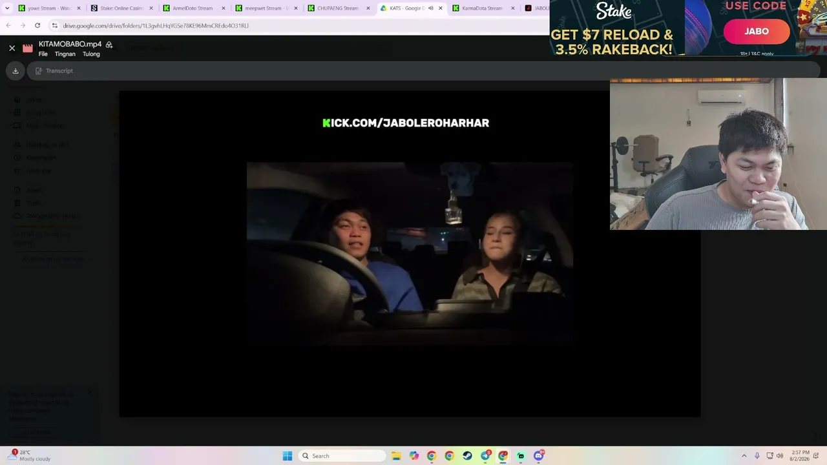Close the Stake Online Casino tab

(x=151, y=8)
